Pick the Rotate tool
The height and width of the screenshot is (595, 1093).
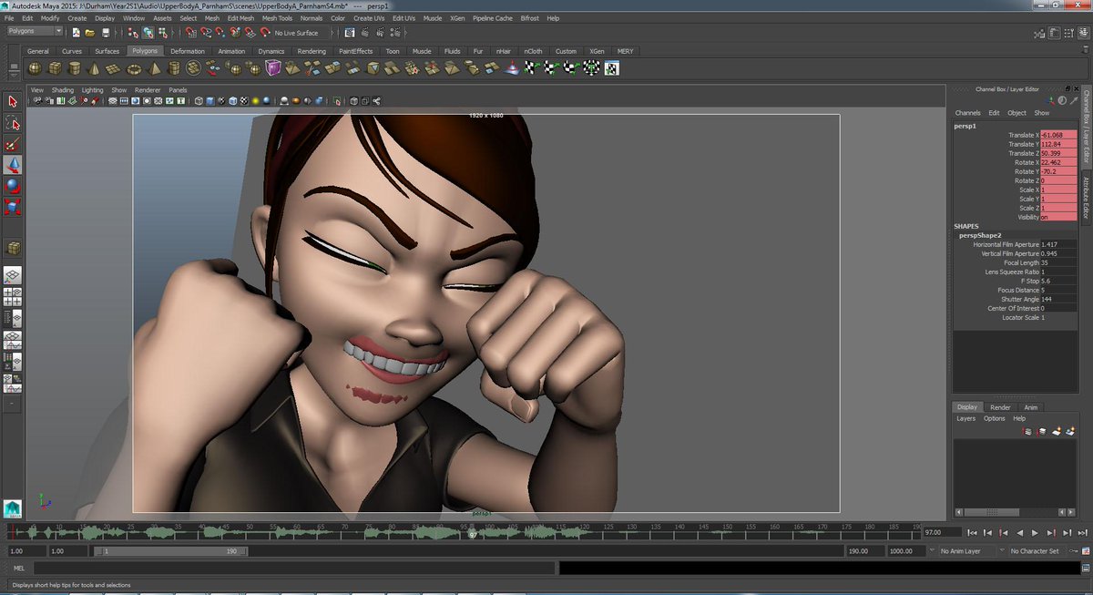(x=13, y=186)
